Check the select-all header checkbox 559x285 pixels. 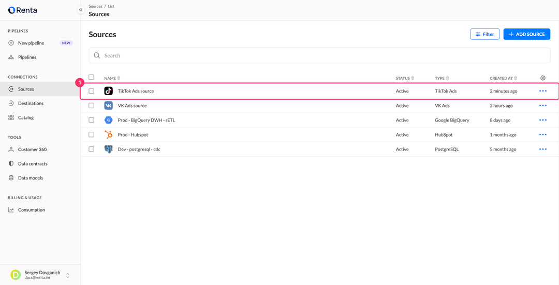(x=91, y=77)
